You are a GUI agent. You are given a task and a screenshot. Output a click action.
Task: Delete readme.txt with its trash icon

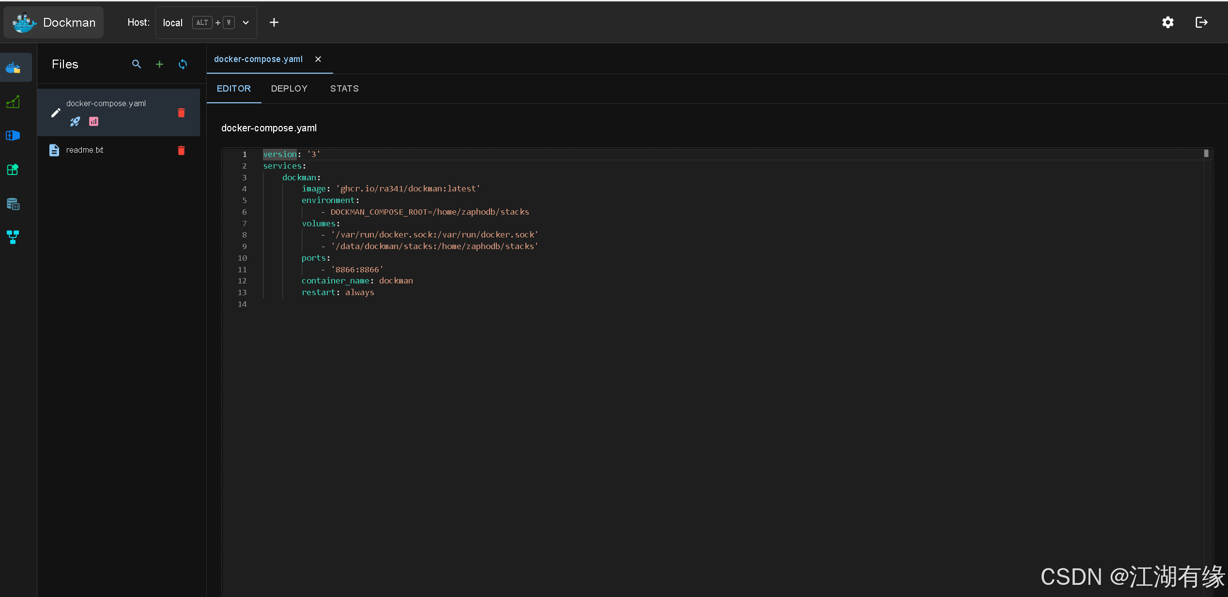click(x=181, y=150)
